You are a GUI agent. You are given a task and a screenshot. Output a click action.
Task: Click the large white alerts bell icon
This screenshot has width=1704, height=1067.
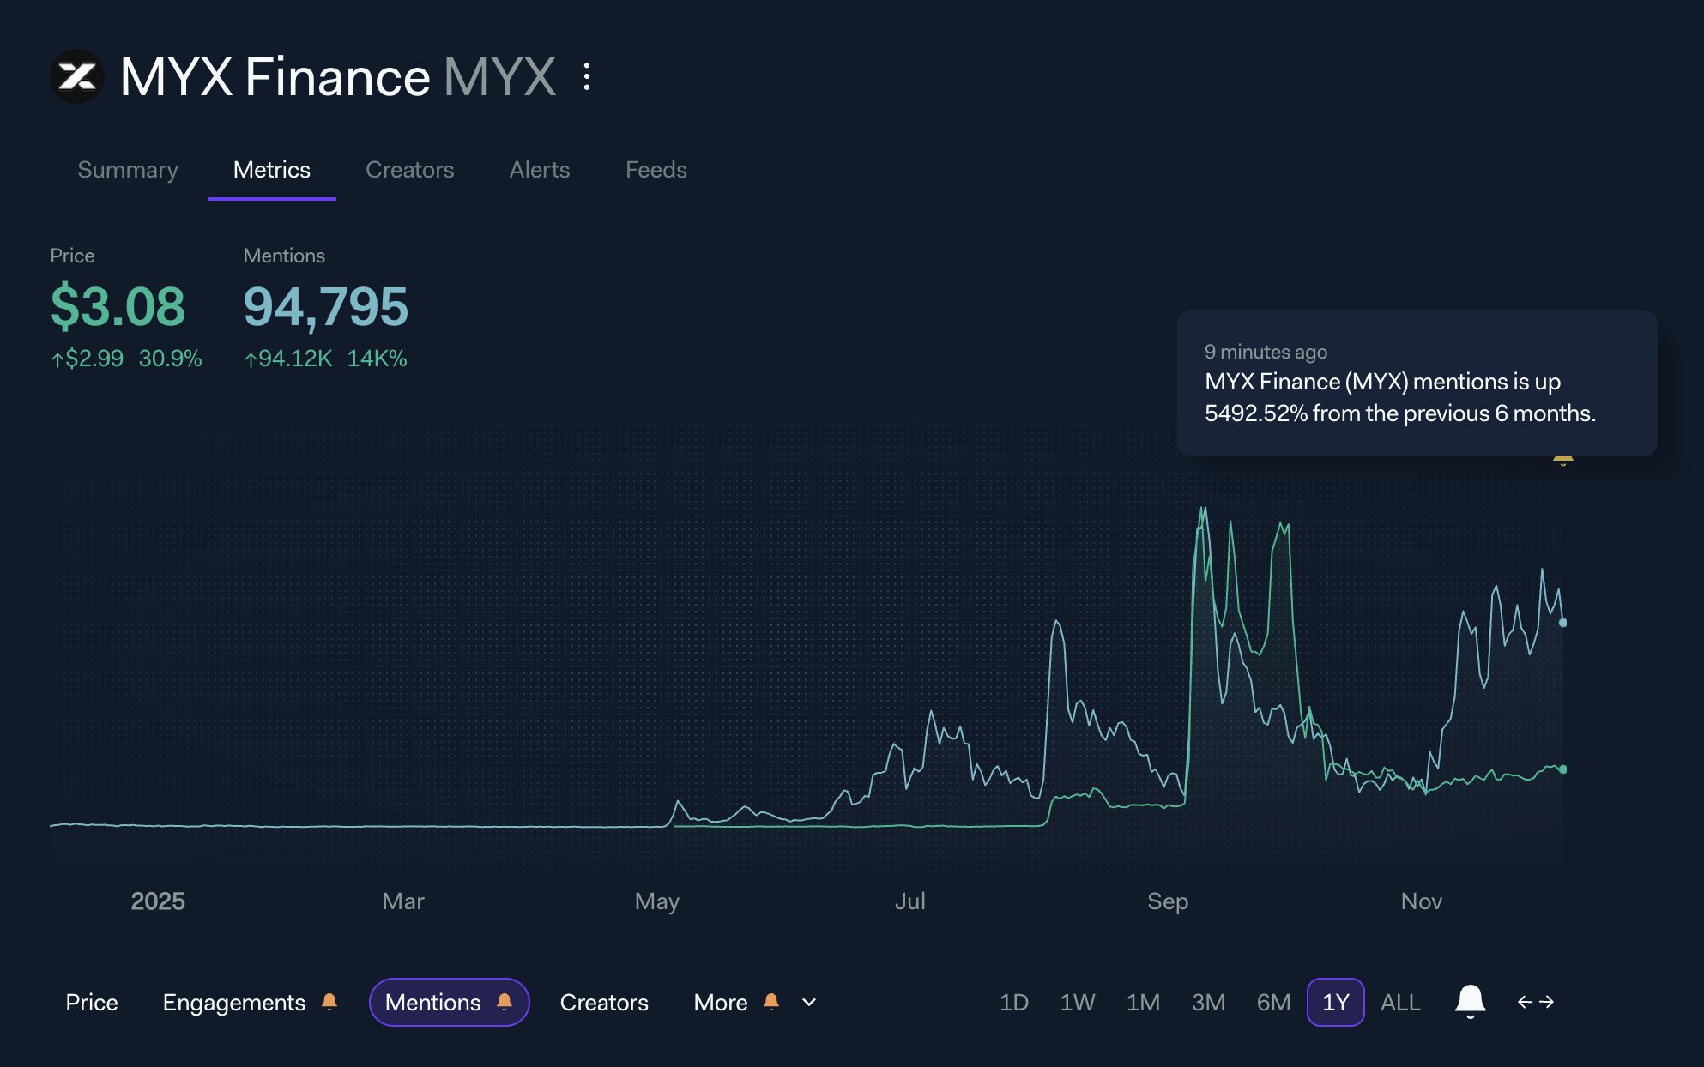(x=1470, y=1001)
